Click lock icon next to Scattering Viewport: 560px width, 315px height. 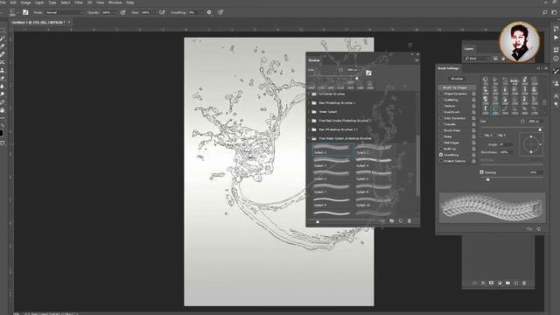(473, 100)
